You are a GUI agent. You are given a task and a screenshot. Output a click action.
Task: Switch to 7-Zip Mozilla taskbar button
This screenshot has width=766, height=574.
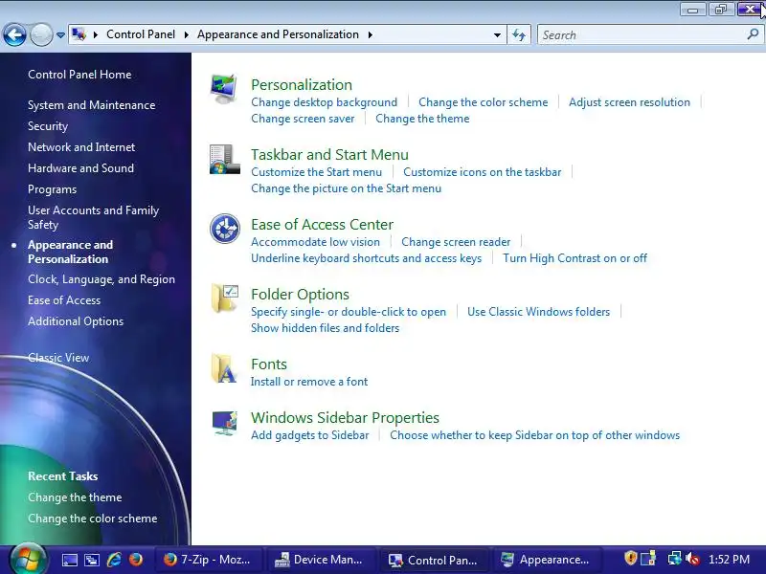(x=208, y=560)
